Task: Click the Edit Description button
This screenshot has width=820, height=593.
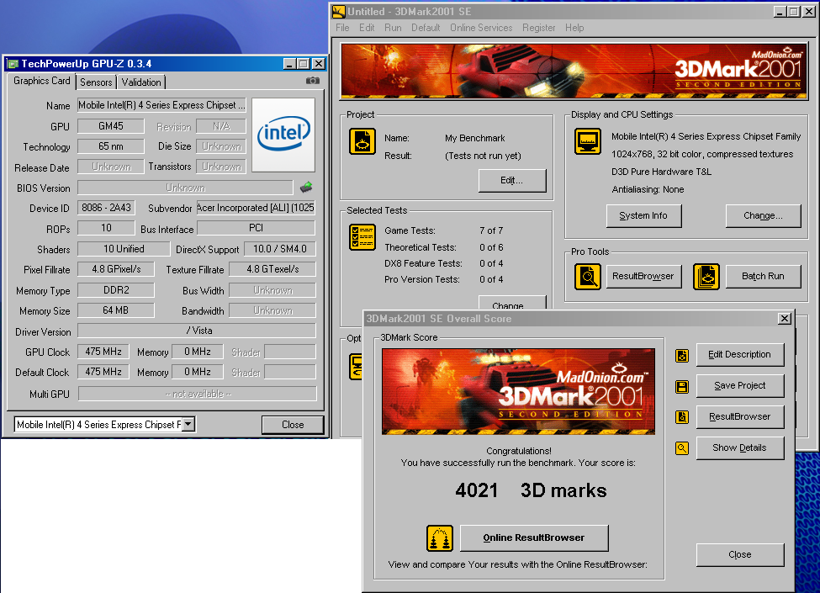Action: [x=739, y=355]
